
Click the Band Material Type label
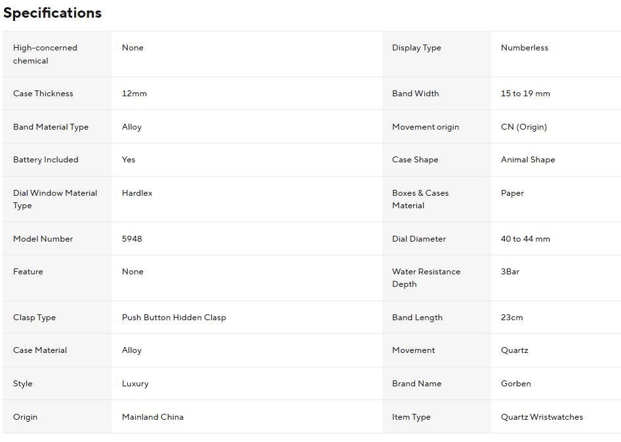[50, 127]
